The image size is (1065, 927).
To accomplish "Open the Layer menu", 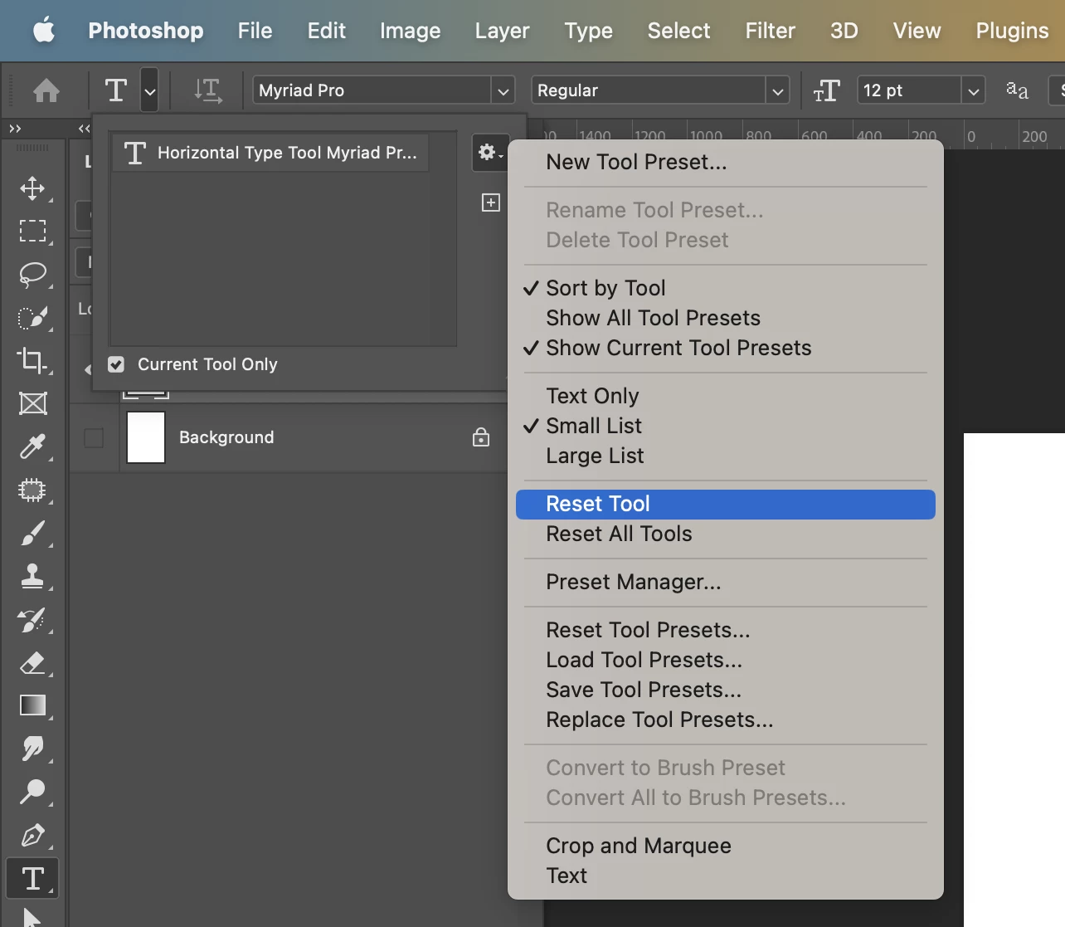I will pos(502,31).
